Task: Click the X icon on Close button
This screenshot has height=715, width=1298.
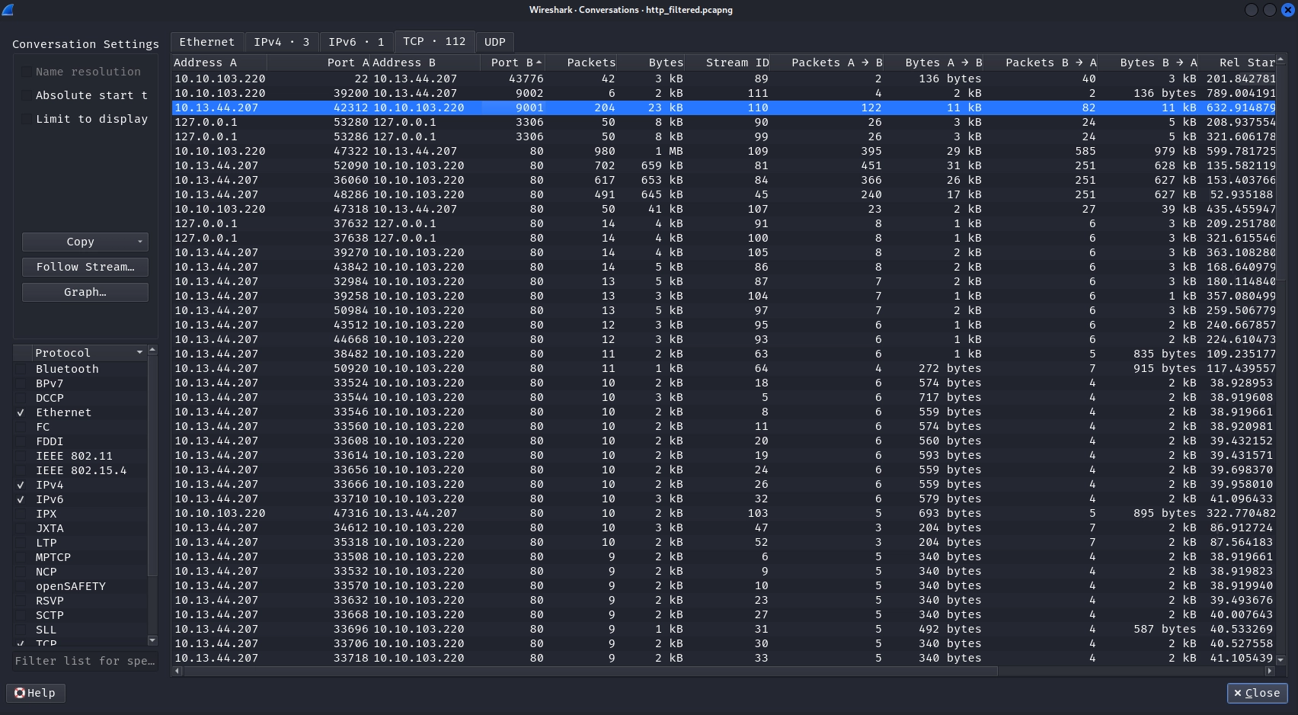Action: (x=1238, y=693)
